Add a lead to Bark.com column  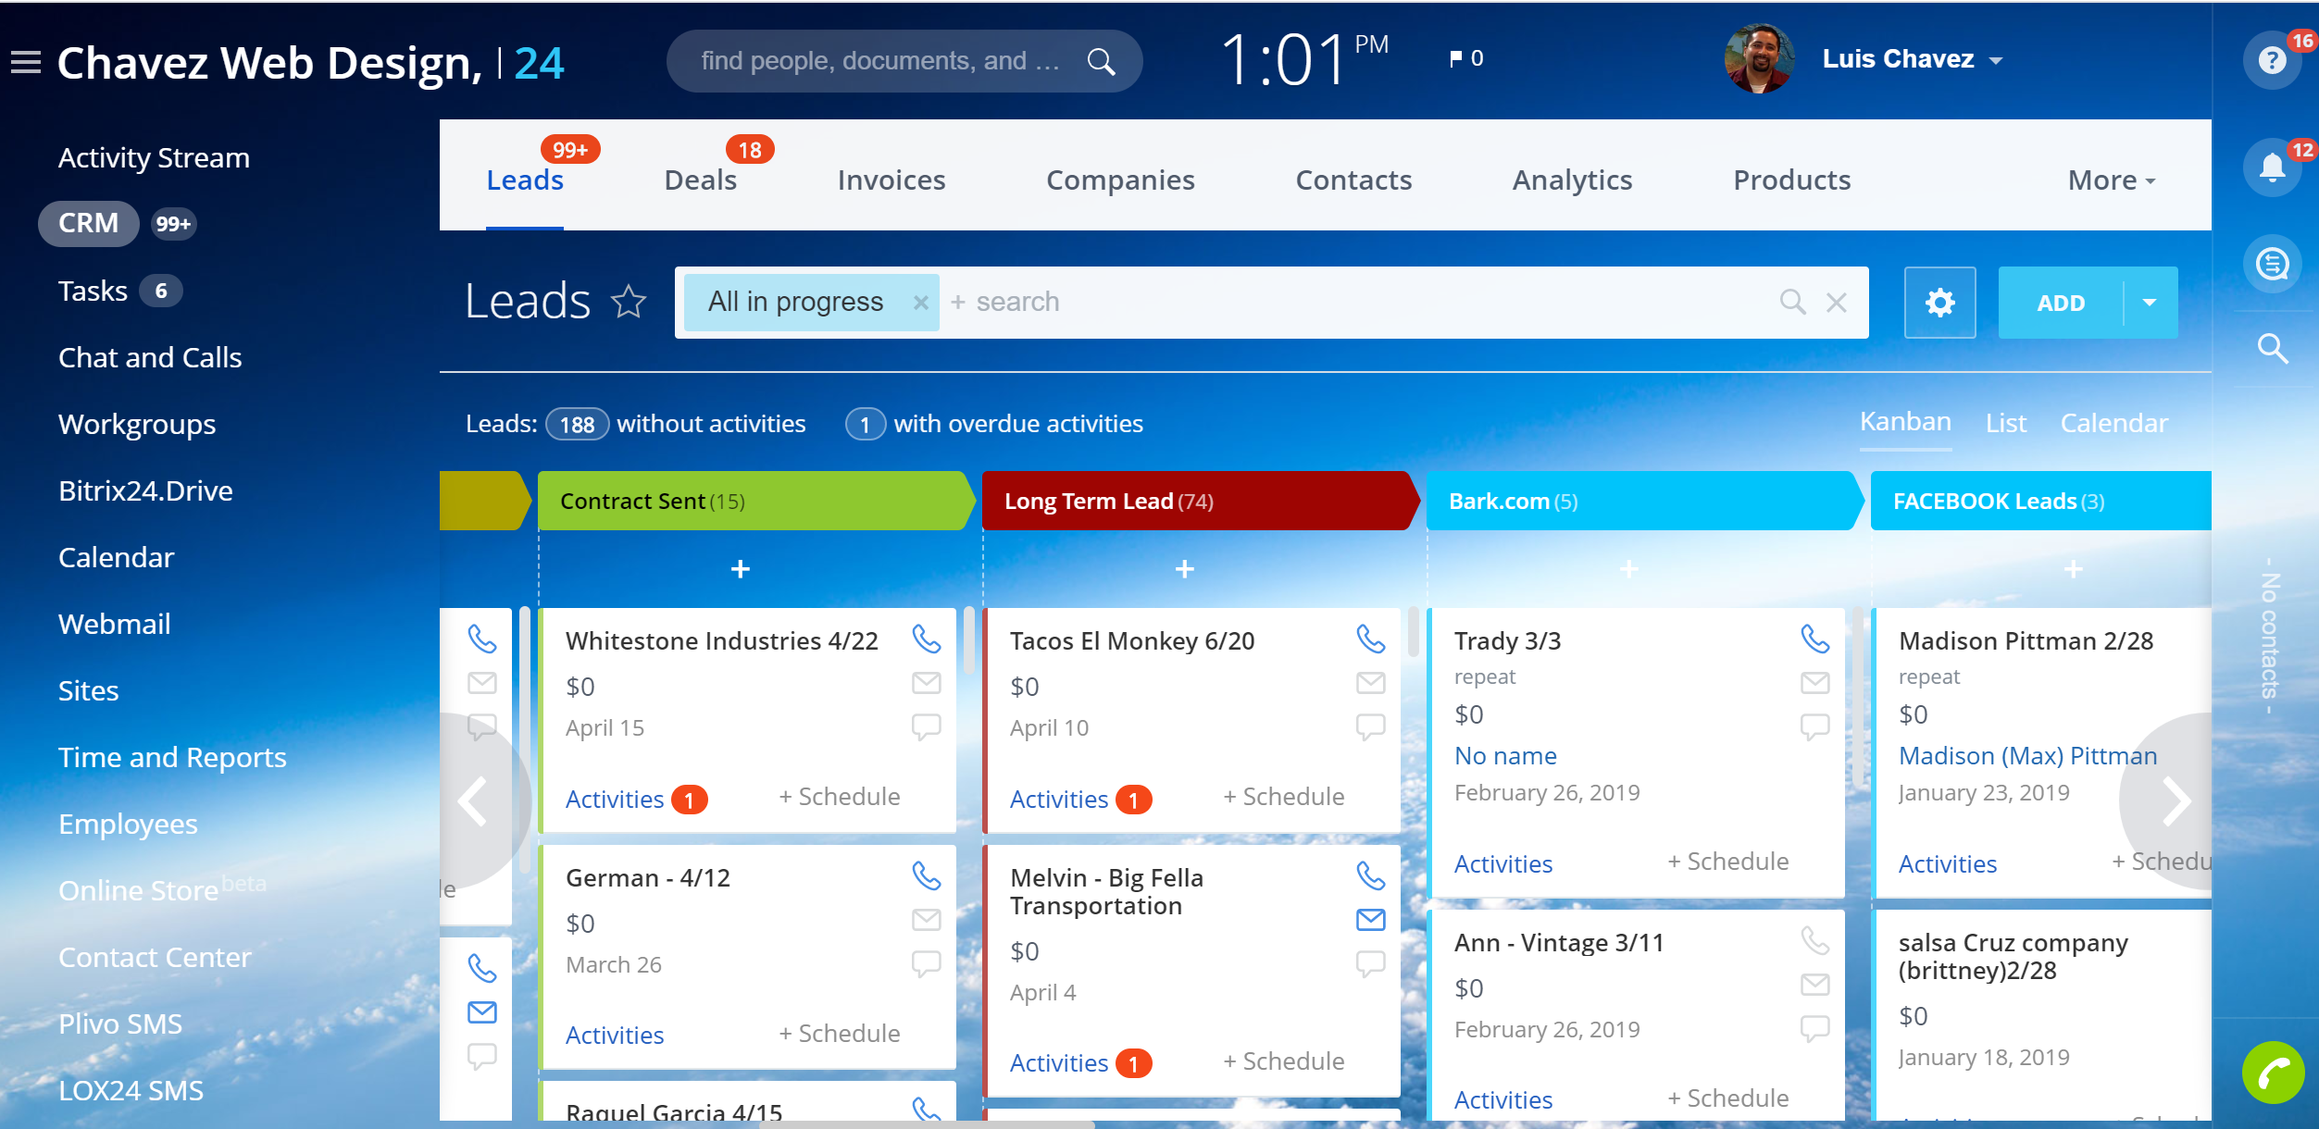[1628, 568]
